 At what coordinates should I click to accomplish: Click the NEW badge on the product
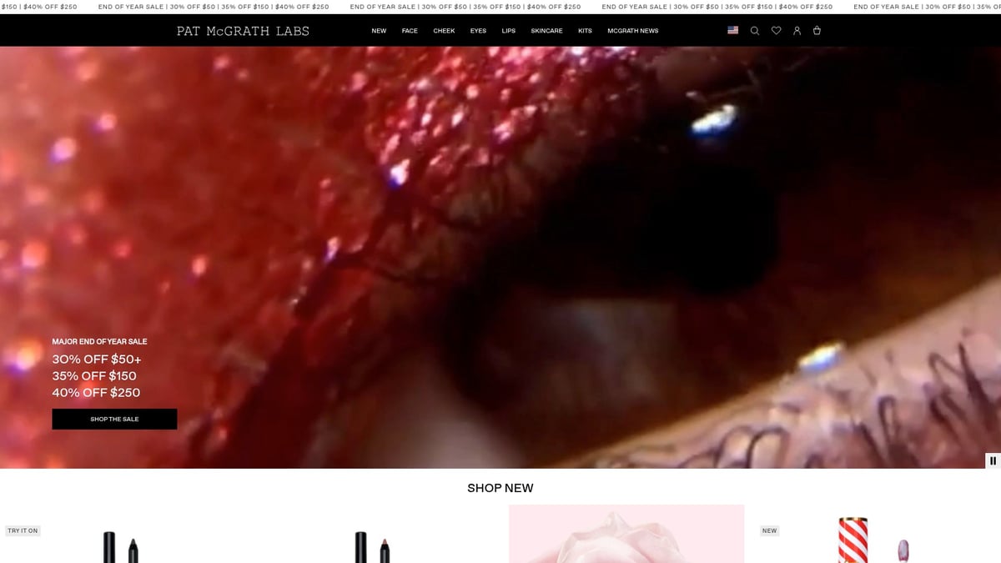(769, 530)
